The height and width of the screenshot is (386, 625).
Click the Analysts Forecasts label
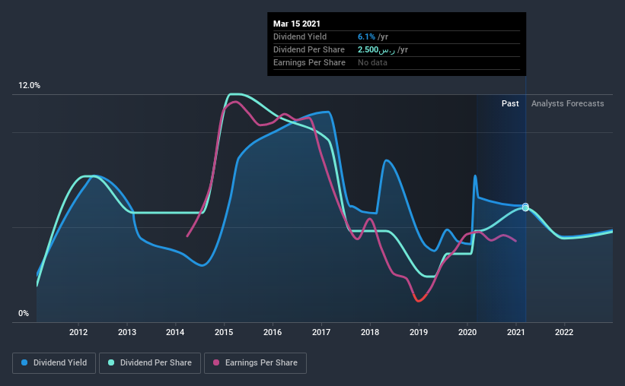pyautogui.click(x=567, y=103)
